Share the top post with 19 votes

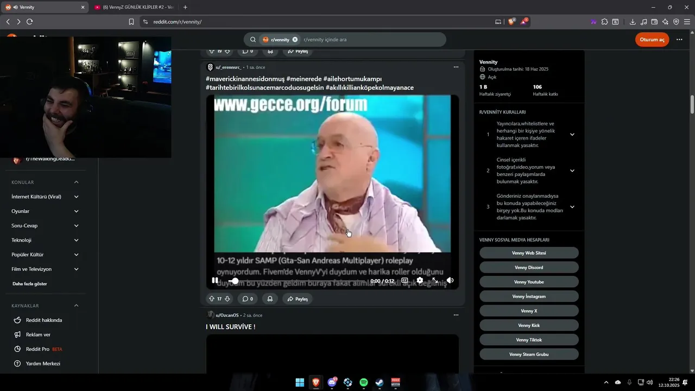click(x=298, y=51)
